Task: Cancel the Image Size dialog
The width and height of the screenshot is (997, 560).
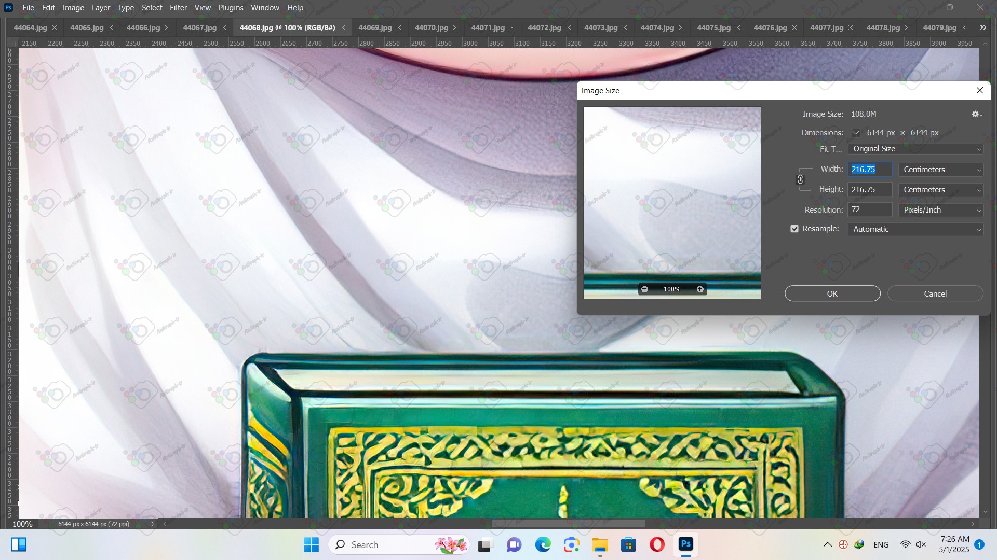Action: click(x=935, y=293)
